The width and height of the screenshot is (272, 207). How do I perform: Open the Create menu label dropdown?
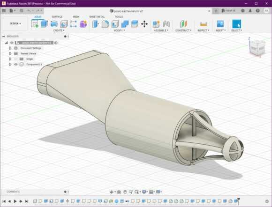pyautogui.click(x=59, y=30)
